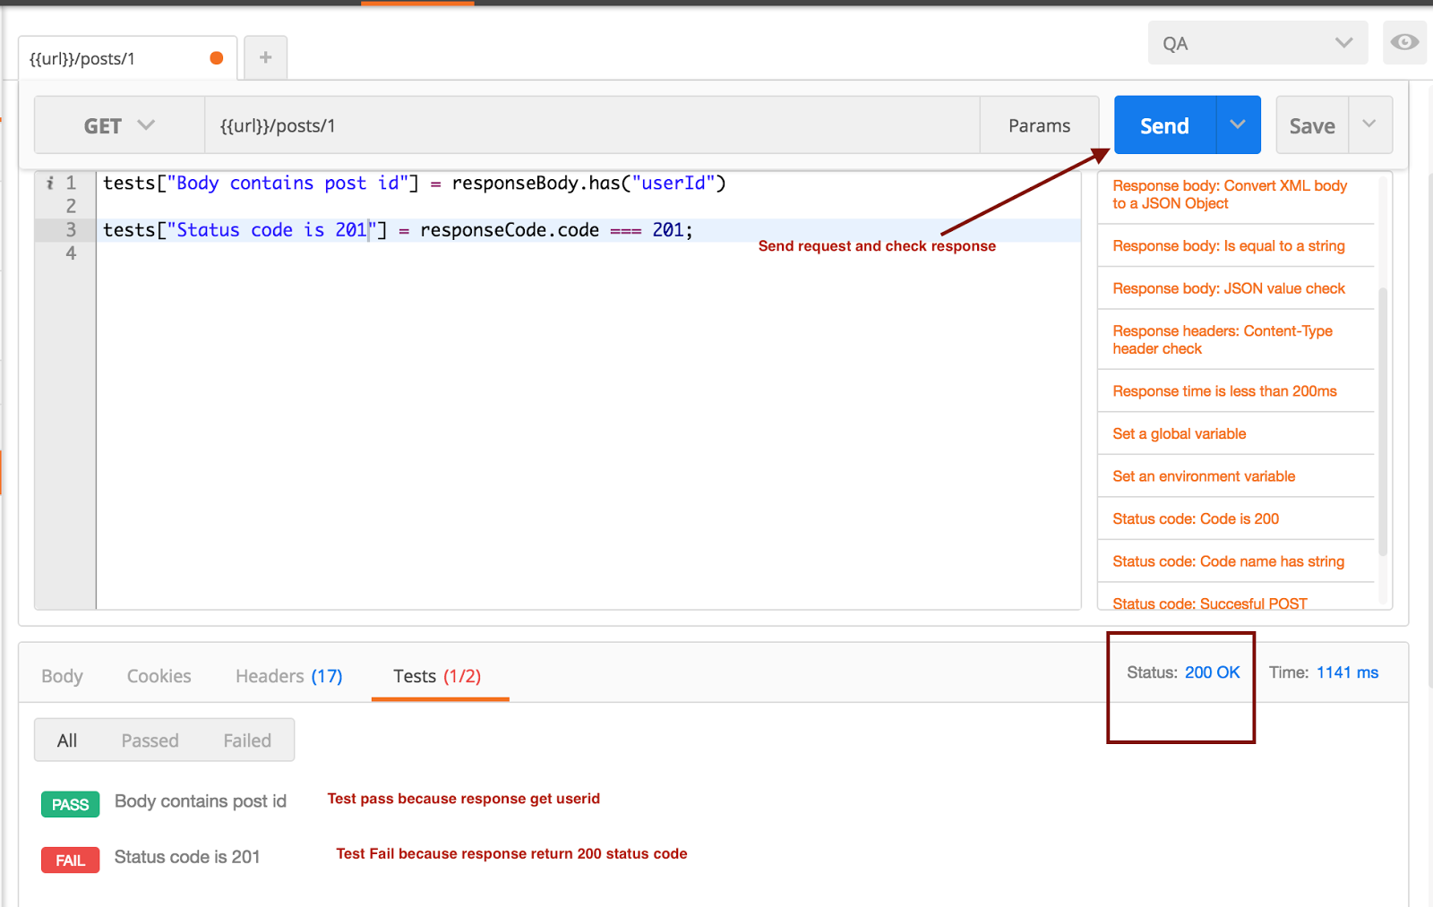
Task: Open the QA environment selector dropdown
Action: [x=1257, y=42]
